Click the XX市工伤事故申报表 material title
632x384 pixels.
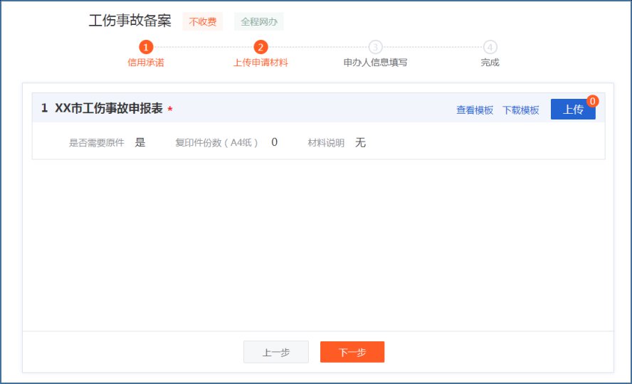point(108,109)
